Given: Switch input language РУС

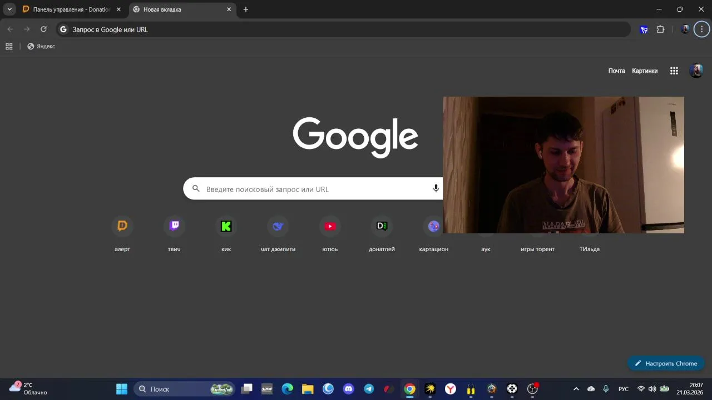Looking at the screenshot, I should 624,389.
